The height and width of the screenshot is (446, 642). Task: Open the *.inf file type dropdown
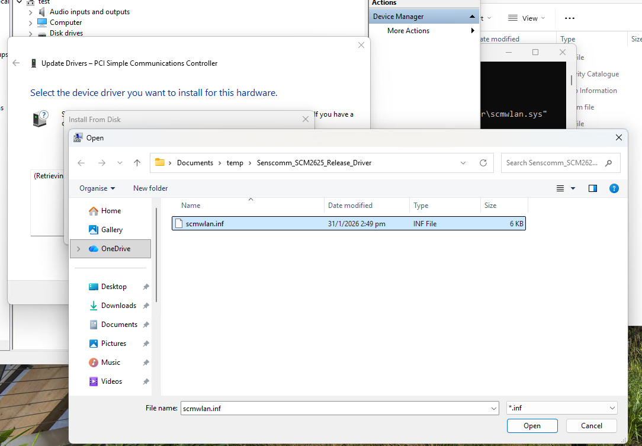coord(561,408)
